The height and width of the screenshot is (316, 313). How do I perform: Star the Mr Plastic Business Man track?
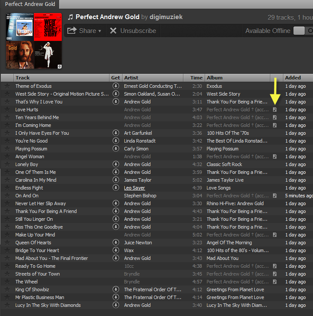coord(7,297)
